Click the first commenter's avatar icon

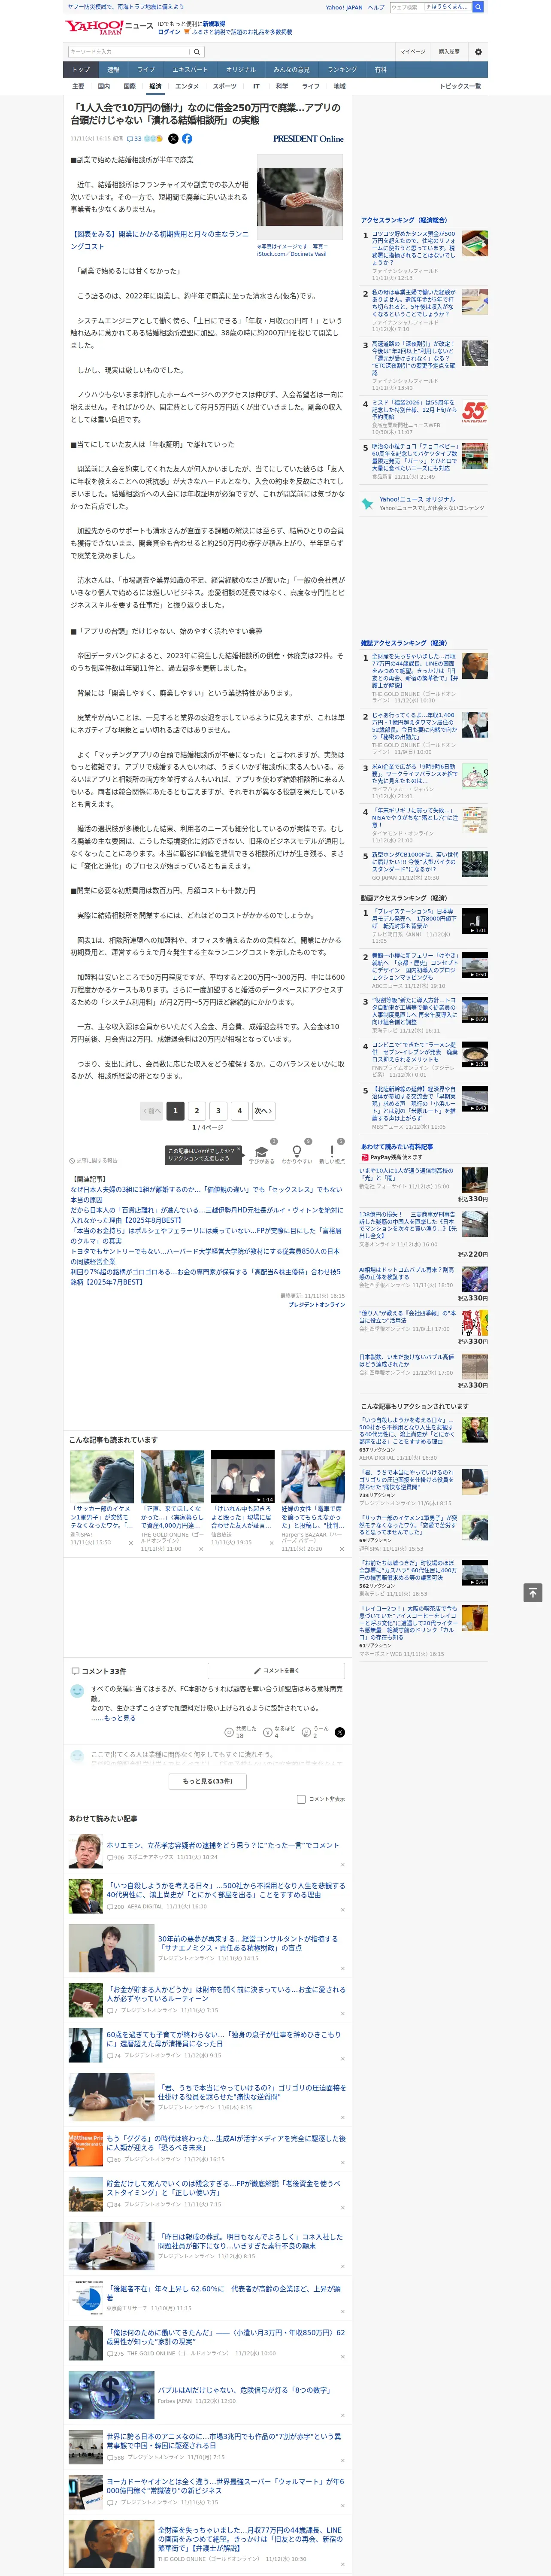[x=77, y=1691]
